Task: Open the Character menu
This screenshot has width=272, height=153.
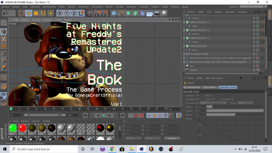Action: (144, 7)
